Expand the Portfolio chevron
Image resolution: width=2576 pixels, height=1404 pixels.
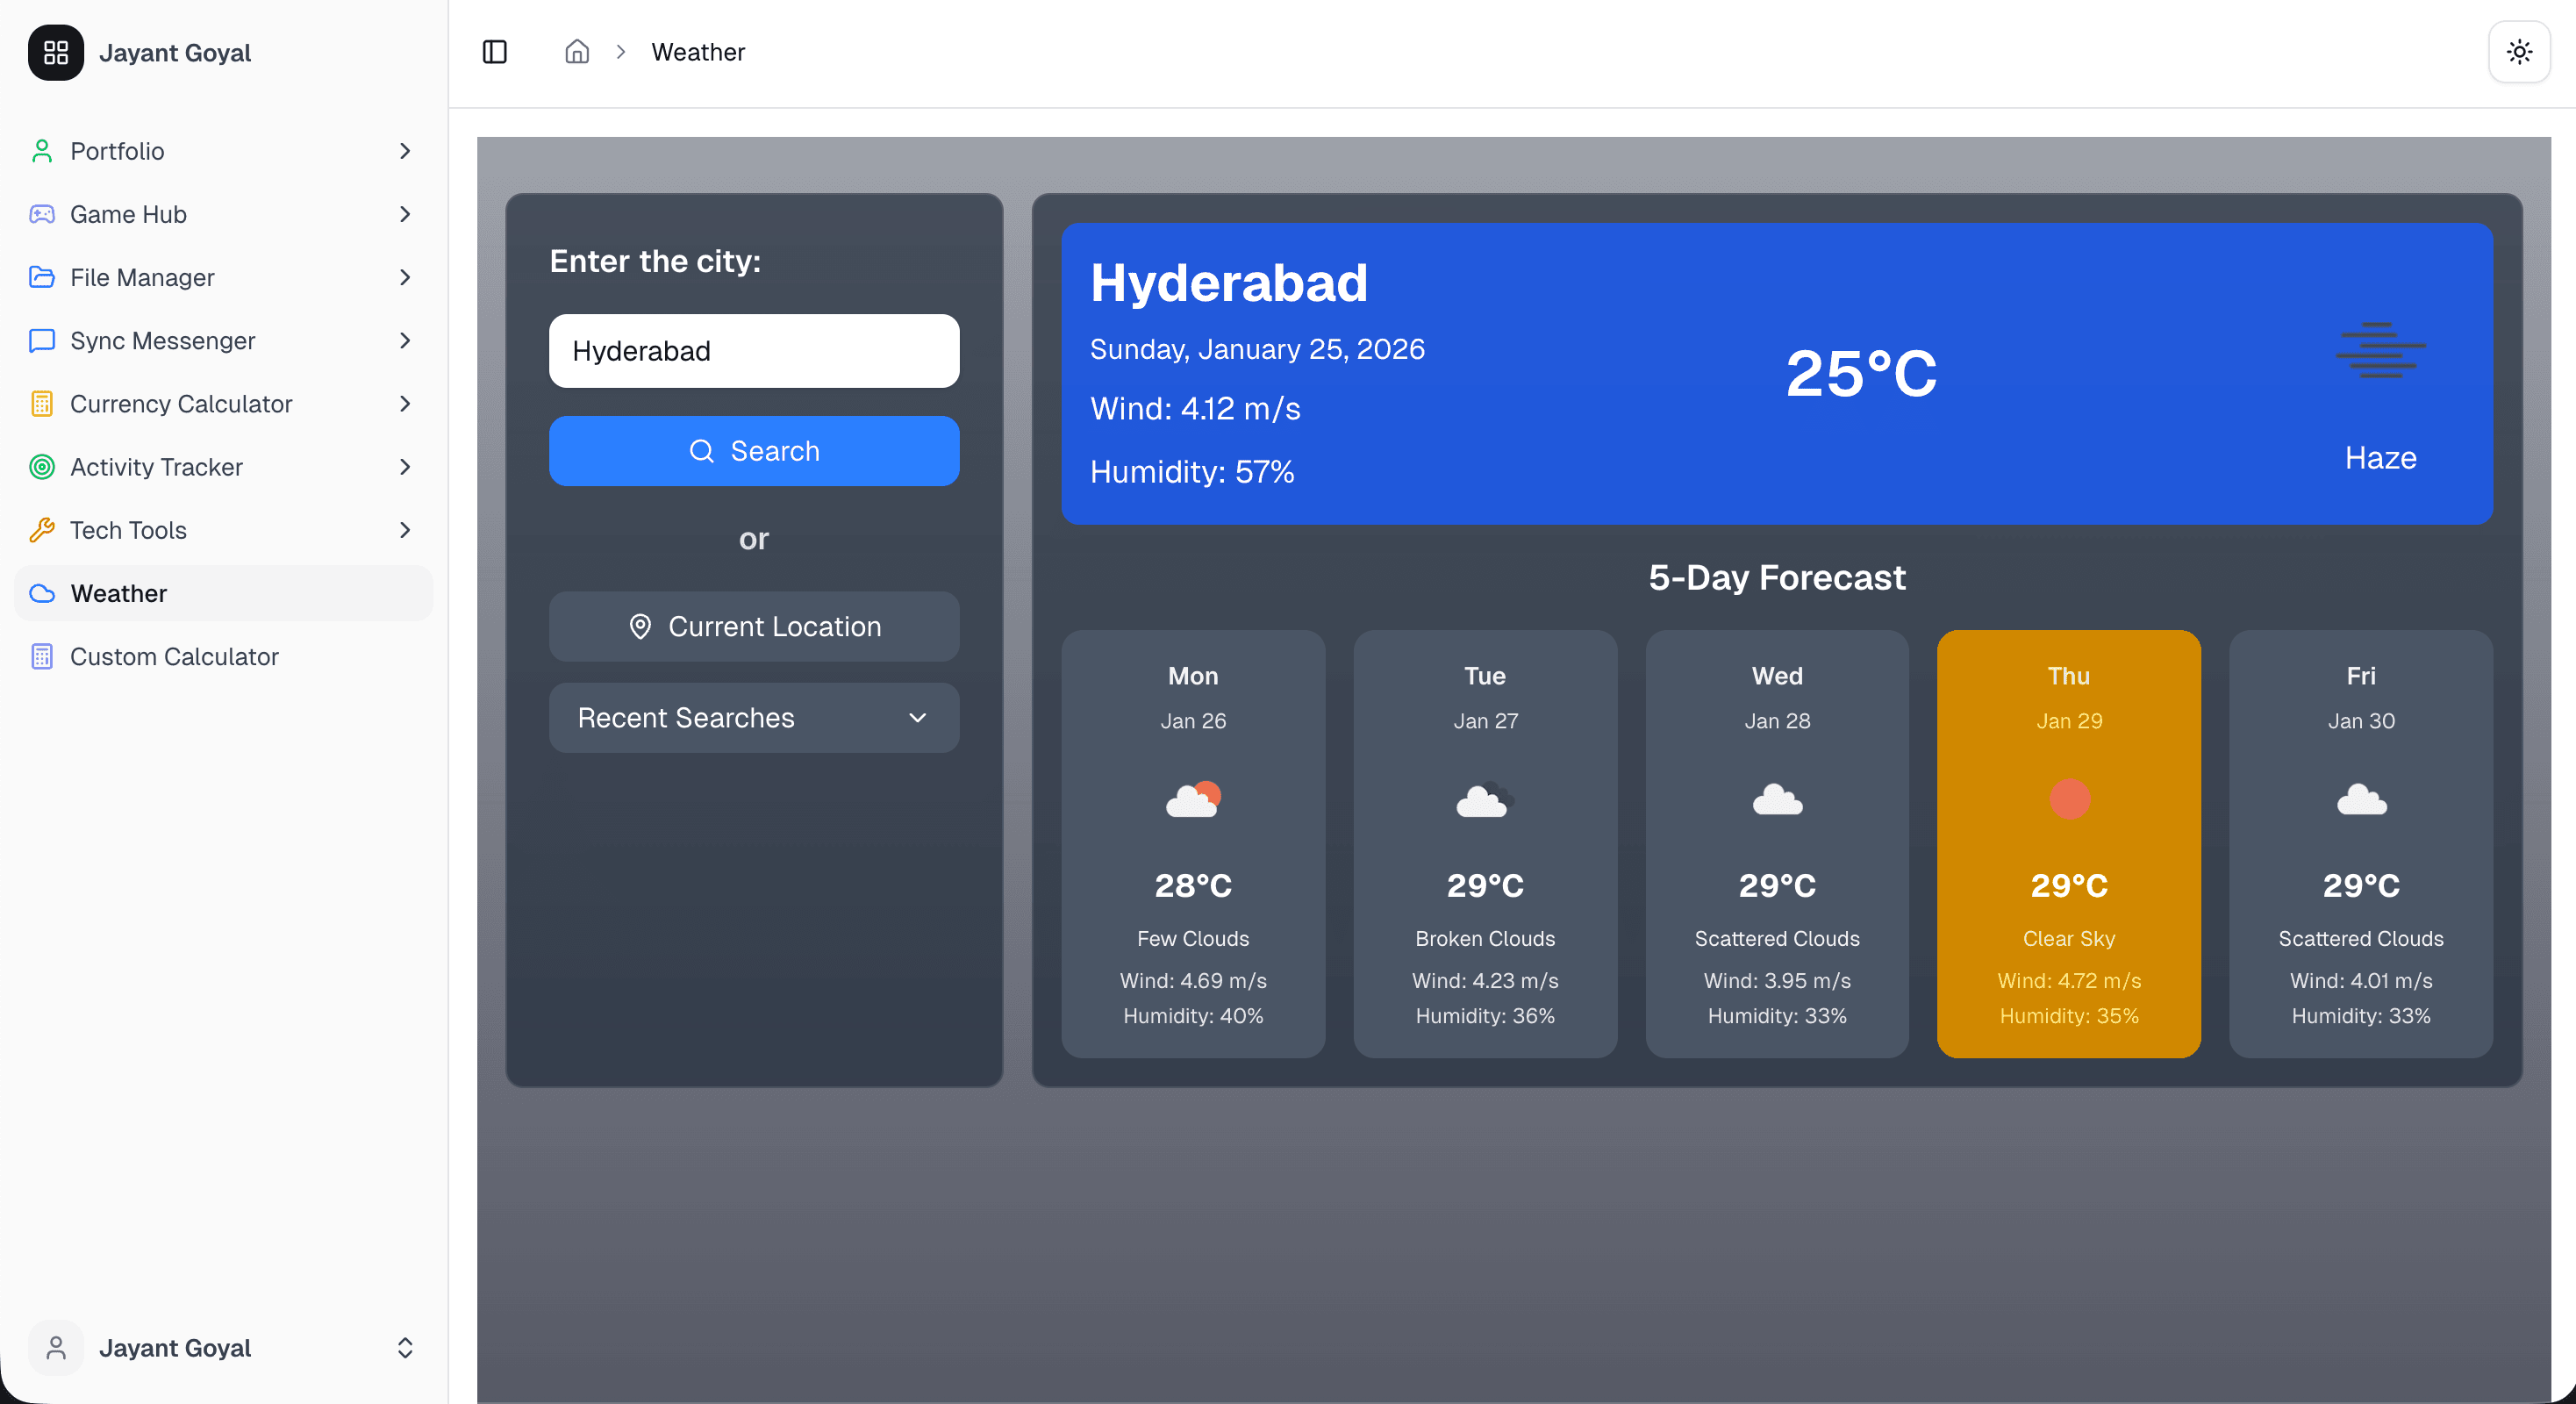point(405,151)
